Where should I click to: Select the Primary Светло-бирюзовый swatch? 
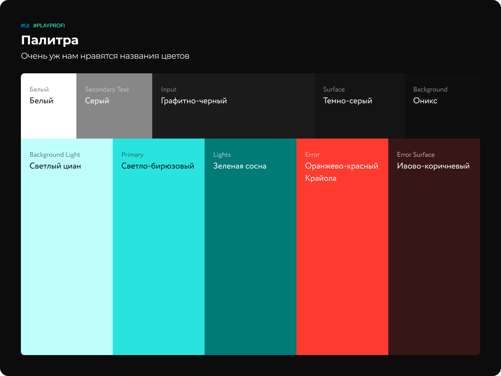pos(159,247)
